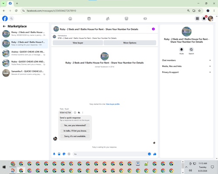Open the Marketplace storefront icon

tap(126, 19)
